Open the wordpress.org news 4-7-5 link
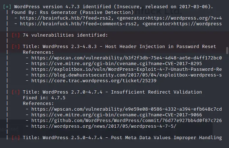 coord(104,126)
